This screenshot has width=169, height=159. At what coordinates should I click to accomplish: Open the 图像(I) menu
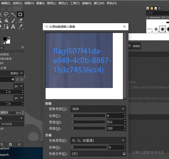pos(40,3)
